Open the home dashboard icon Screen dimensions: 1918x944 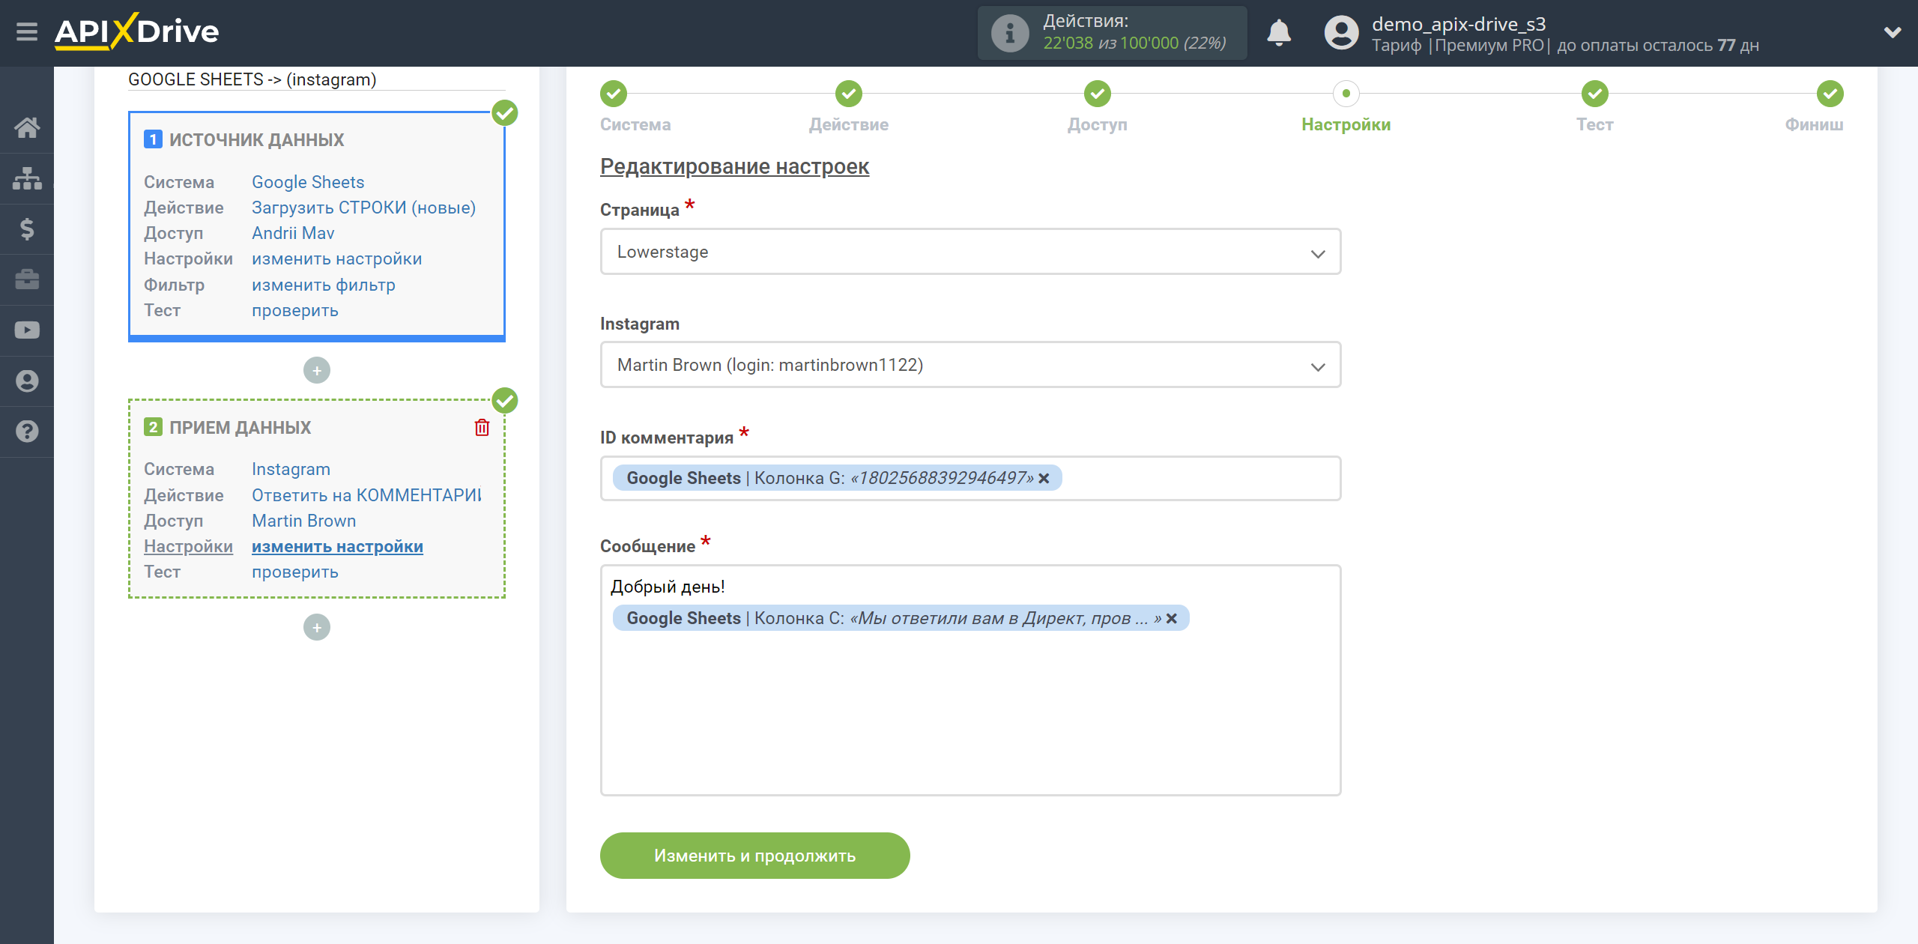click(x=27, y=127)
